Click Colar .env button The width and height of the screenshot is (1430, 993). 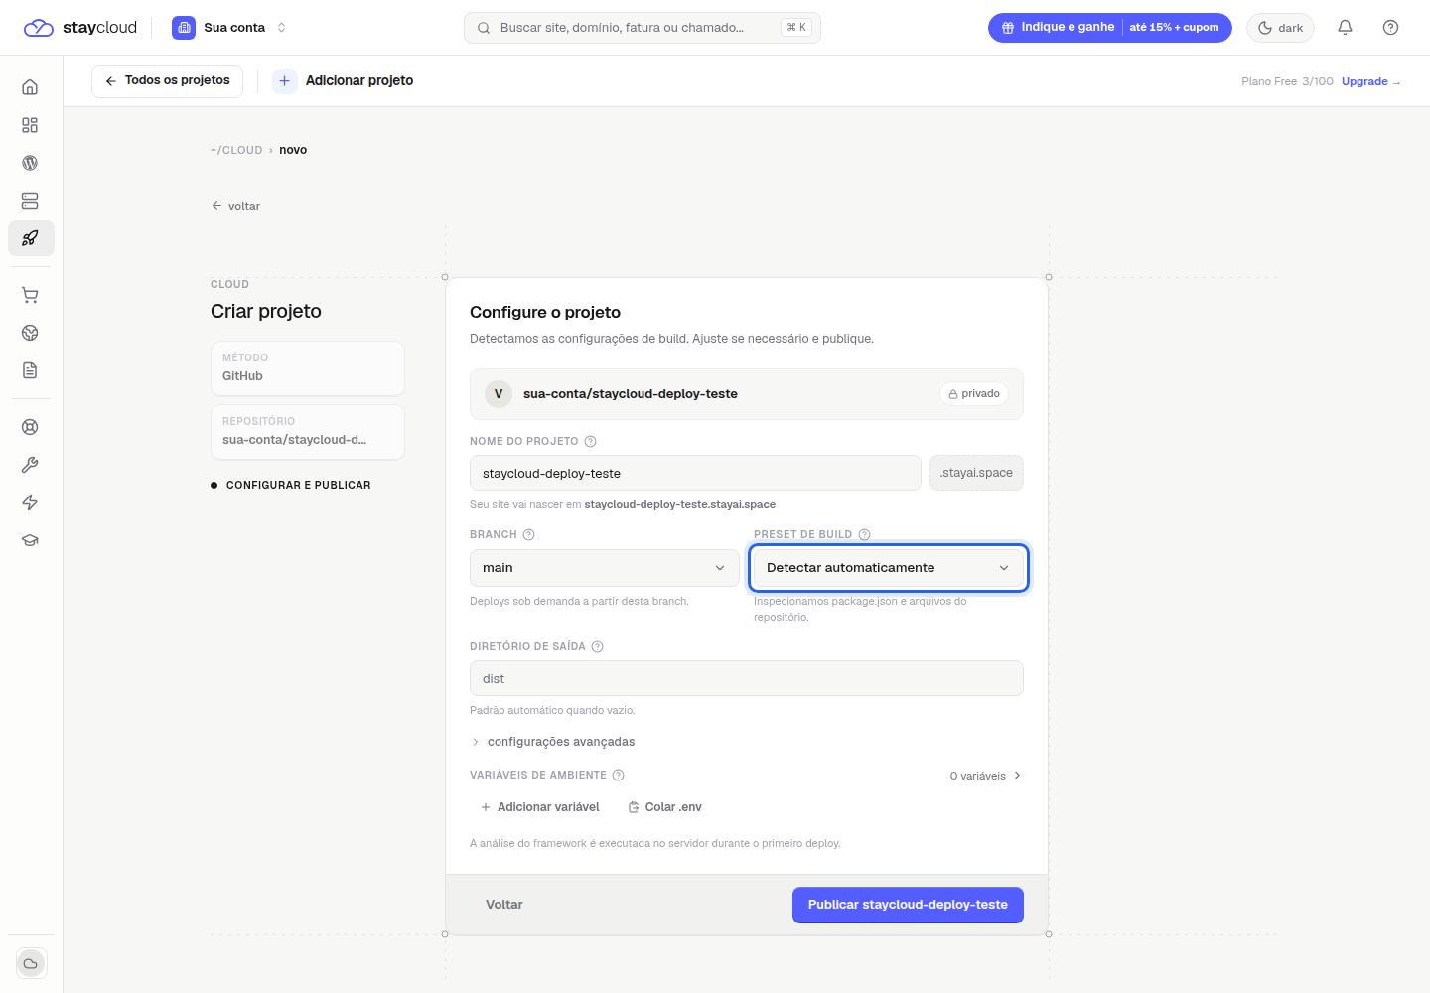coord(665,807)
